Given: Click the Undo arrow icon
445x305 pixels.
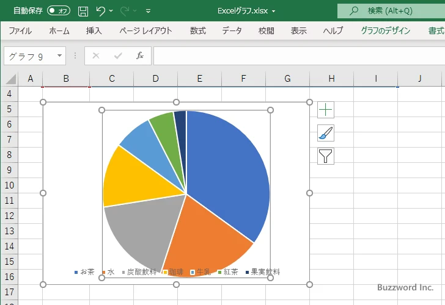Looking at the screenshot, I should tap(100, 11).
